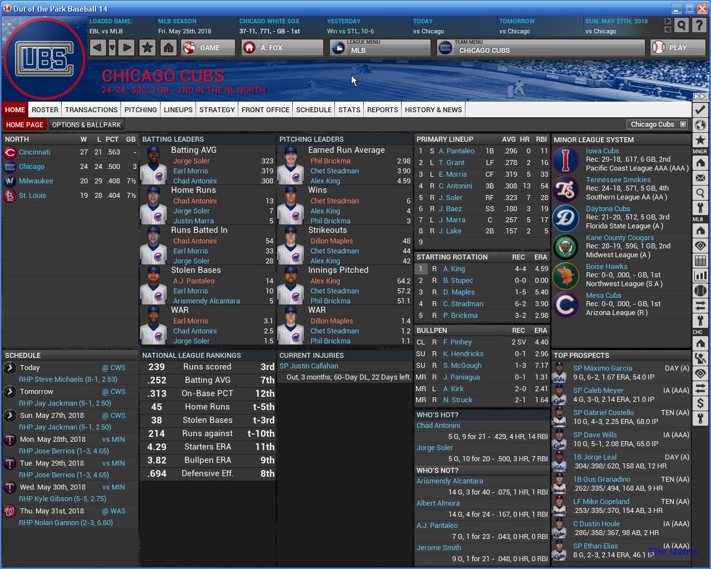Open the dollar sign finances icon
This screenshot has height=569, width=711.
tap(700, 403)
